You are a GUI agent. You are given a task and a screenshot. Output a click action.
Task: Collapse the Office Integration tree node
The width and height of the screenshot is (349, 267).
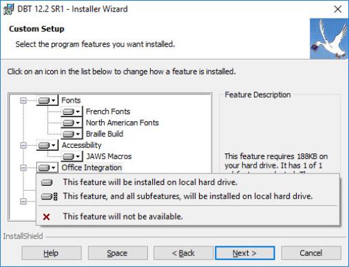click(23, 168)
